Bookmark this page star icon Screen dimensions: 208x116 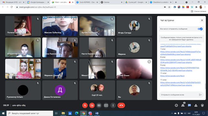(169, 7)
